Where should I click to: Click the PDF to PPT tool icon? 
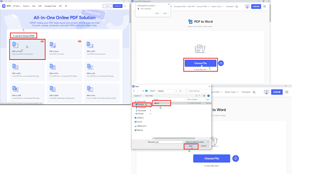click(x=90, y=45)
